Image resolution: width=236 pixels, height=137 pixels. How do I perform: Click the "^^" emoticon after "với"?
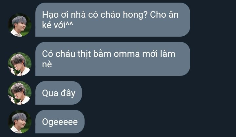(69, 24)
